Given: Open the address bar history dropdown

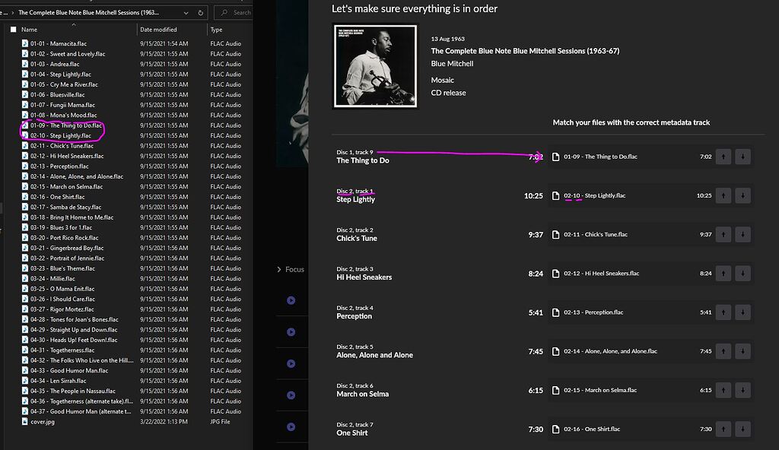Looking at the screenshot, I should 185,12.
